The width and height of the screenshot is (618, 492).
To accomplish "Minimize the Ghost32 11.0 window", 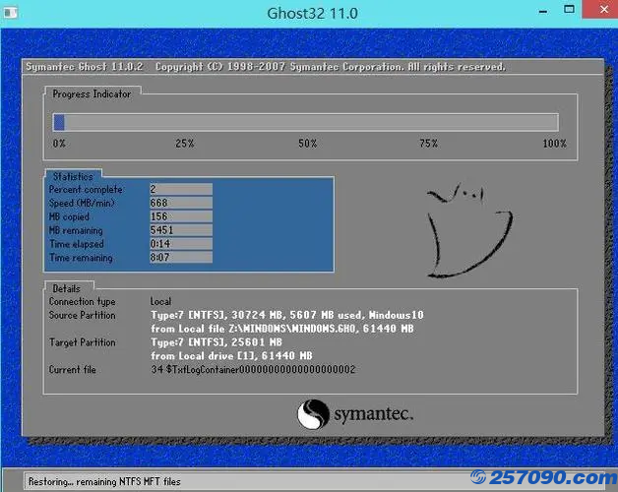I will [543, 12].
